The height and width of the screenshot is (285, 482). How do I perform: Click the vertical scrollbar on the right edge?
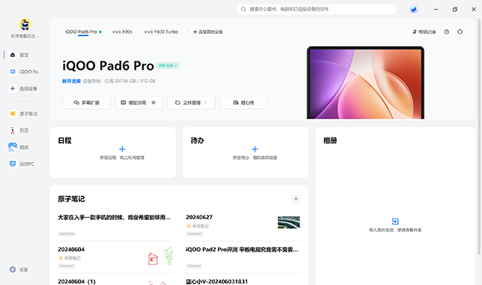479,136
